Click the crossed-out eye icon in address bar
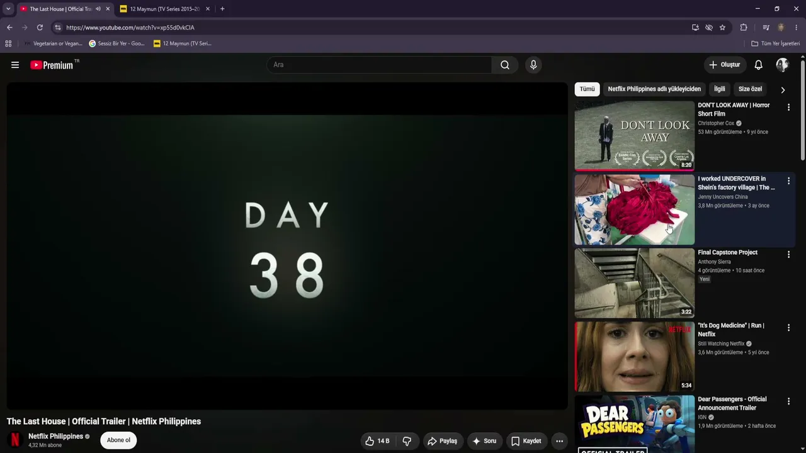This screenshot has height=453, width=806. (x=709, y=28)
